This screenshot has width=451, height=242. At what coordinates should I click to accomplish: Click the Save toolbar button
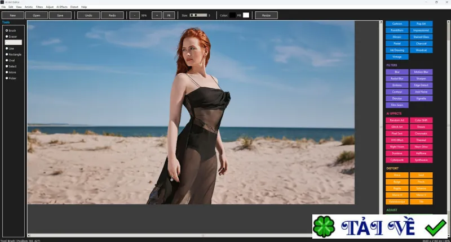[x=60, y=15]
